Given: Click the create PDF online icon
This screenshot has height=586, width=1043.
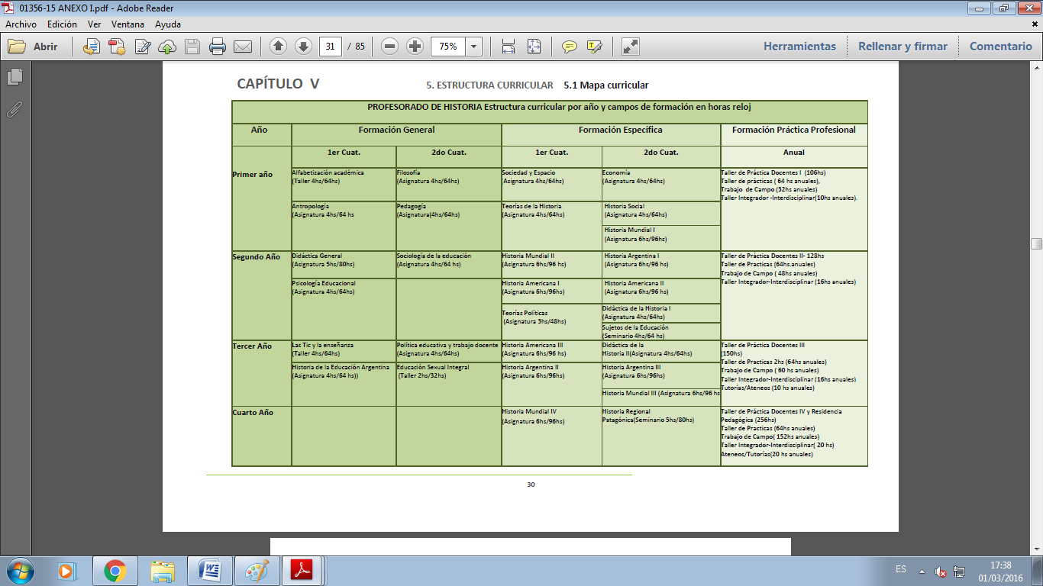Looking at the screenshot, I should [x=92, y=47].
